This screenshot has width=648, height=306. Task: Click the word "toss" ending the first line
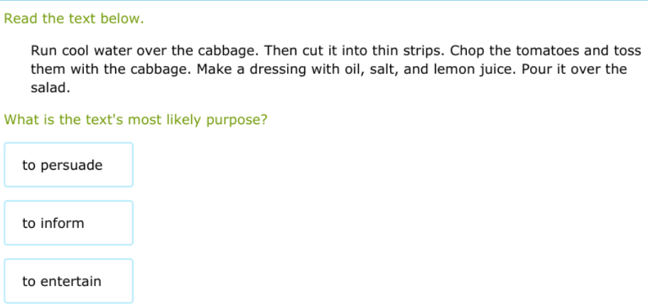point(627,52)
